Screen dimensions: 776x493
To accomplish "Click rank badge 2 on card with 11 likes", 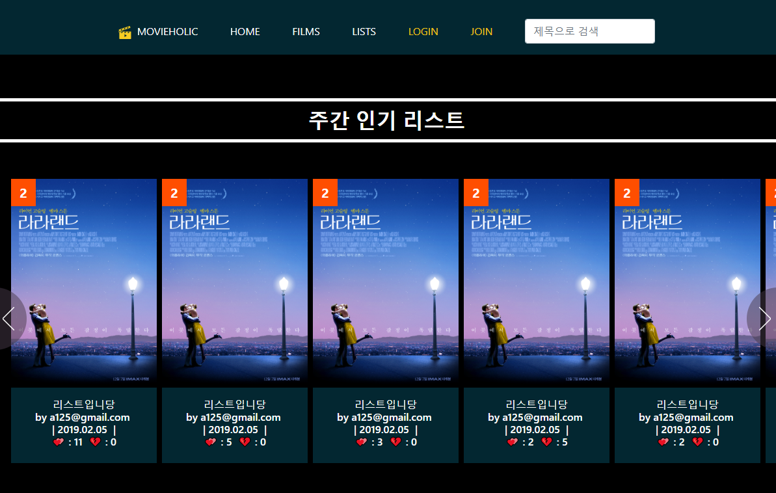I will pos(23,193).
